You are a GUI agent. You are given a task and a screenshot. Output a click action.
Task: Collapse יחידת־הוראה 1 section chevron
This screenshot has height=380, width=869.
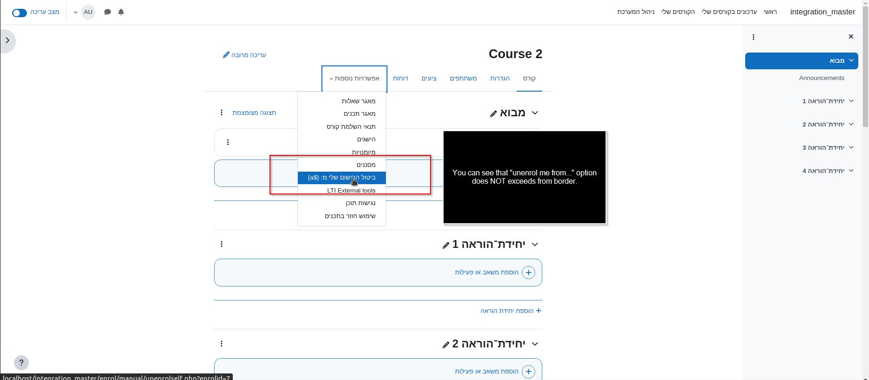pos(535,244)
